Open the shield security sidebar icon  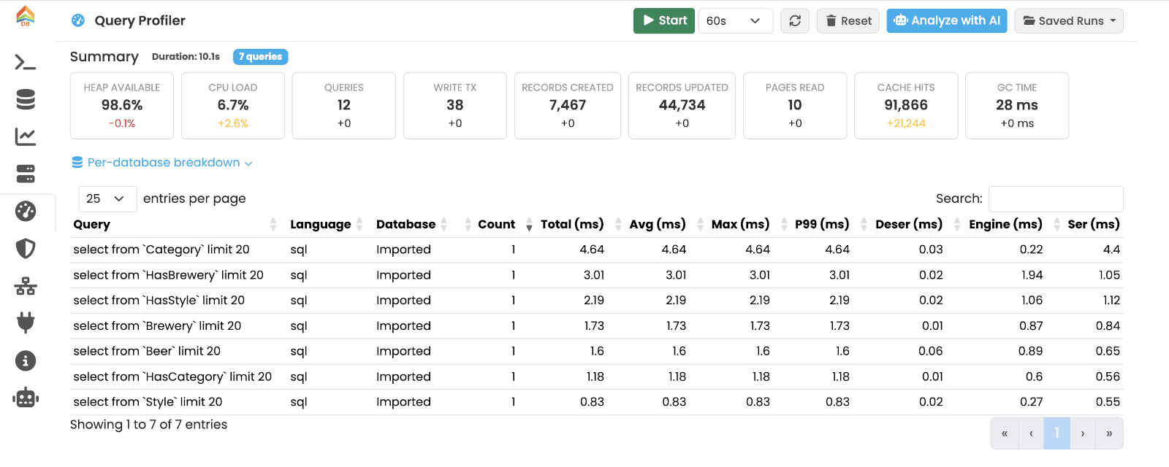pyautogui.click(x=26, y=248)
